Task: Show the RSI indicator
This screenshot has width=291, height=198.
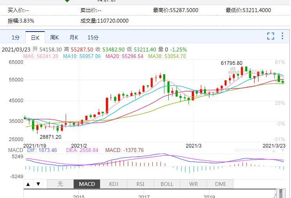Action: click(x=140, y=184)
